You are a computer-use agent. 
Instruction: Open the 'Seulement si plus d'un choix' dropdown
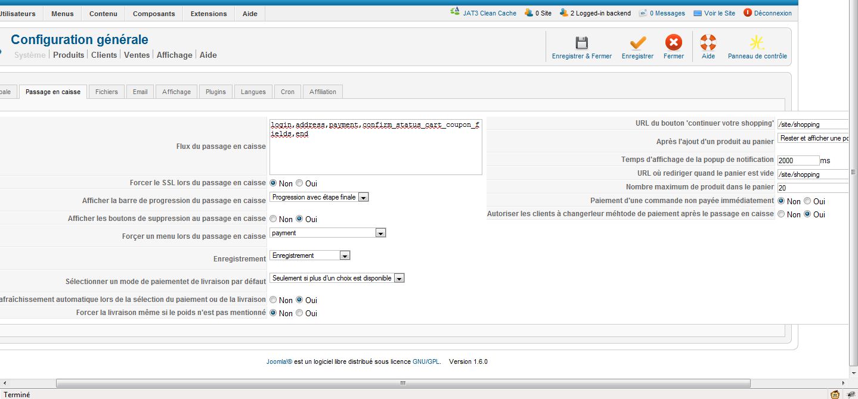[x=337, y=278]
